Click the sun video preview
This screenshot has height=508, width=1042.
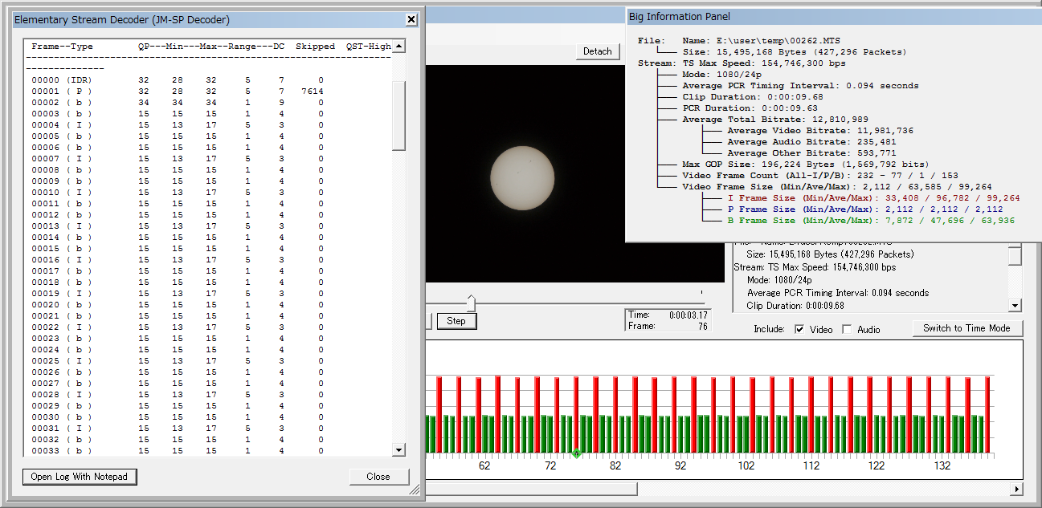(522, 179)
